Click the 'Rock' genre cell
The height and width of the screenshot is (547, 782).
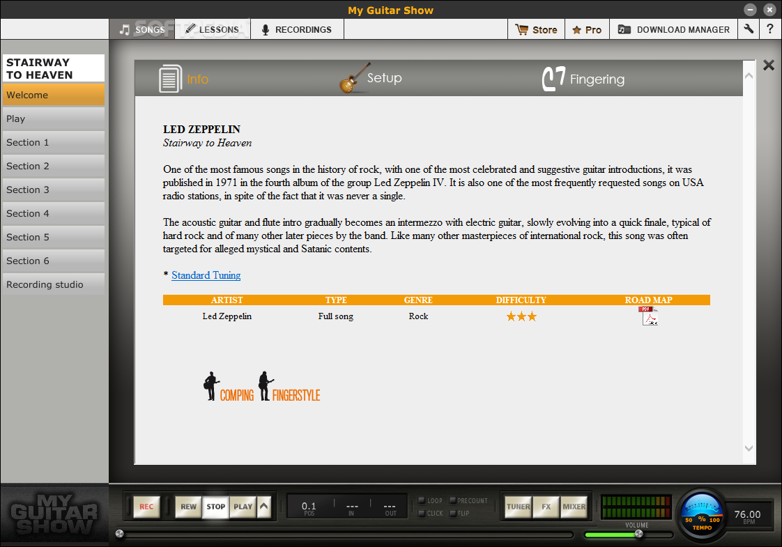click(418, 316)
